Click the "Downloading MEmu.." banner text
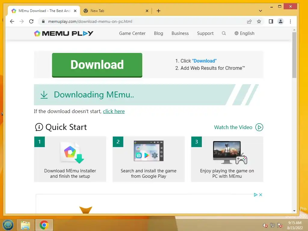308x231 pixels. 94,95
